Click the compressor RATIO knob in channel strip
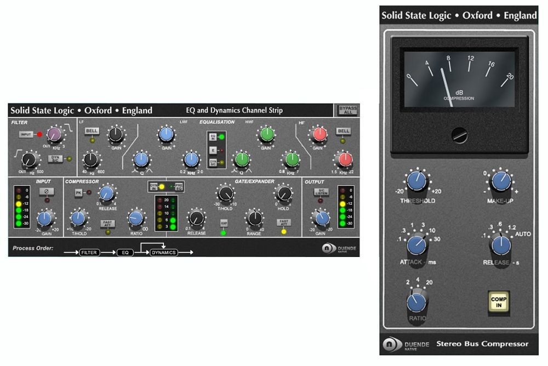The width and height of the screenshot is (548, 366). 136,218
